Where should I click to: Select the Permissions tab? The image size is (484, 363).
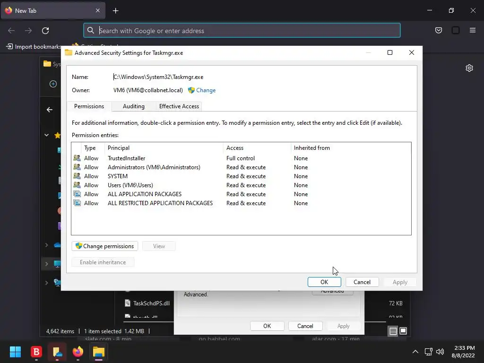(x=89, y=106)
